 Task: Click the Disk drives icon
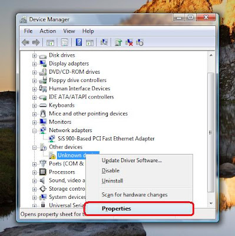click(43, 56)
